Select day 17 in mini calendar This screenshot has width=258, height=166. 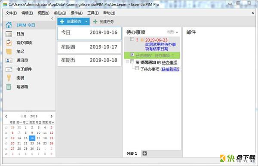tap(38, 138)
